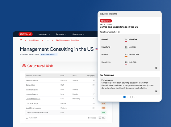171x127 pixels.
Task: Open the Industries dropdown menu
Action: (x=44, y=34)
